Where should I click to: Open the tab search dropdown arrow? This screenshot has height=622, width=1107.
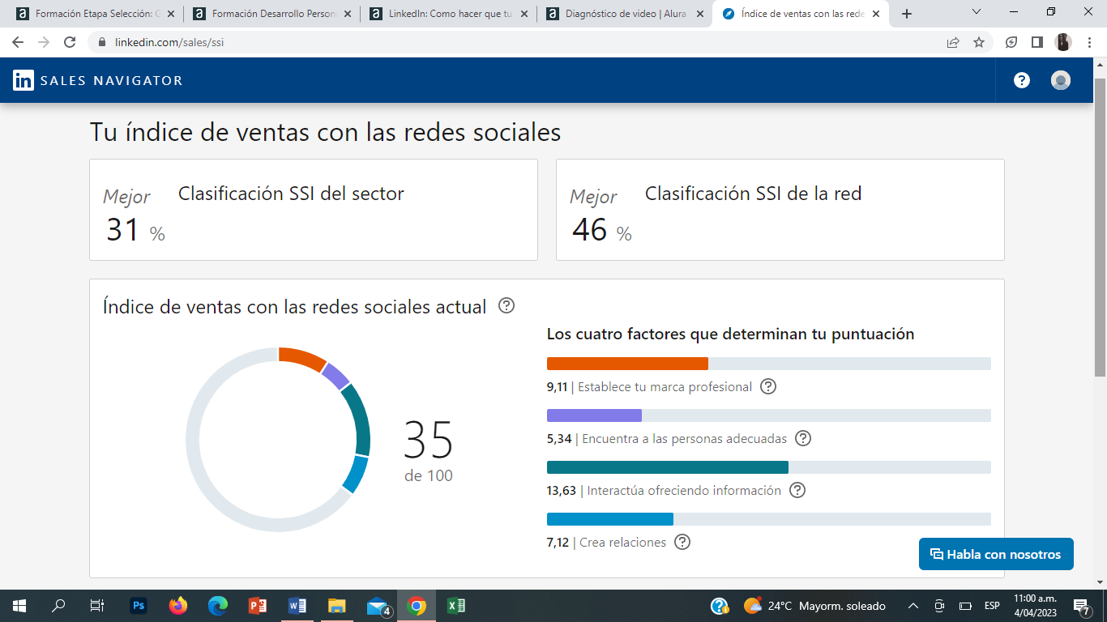(976, 12)
